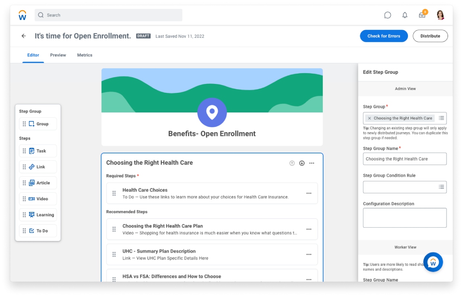Screen dimensions: 463x297
Task: Click the To Do step icon
Action: coord(32,231)
